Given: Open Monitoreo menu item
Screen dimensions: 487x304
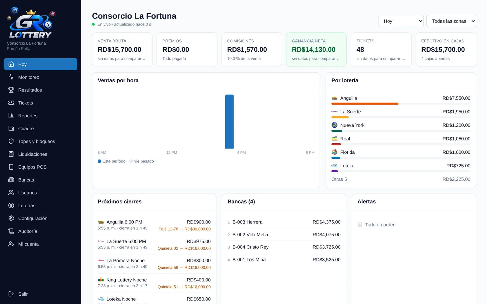Looking at the screenshot, I should pyautogui.click(x=41, y=77).
